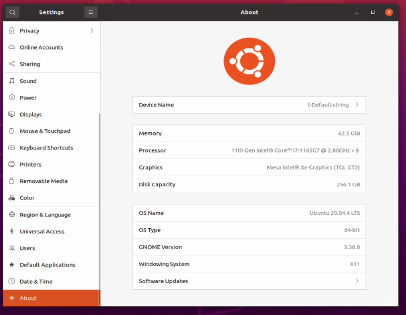406x315 pixels.
Task: Open Displays settings
Action: tap(51, 114)
